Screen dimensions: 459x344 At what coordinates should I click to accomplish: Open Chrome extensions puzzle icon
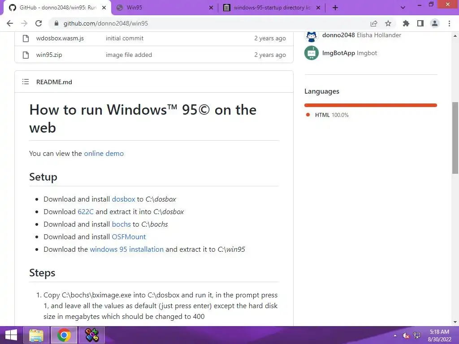coord(406,23)
